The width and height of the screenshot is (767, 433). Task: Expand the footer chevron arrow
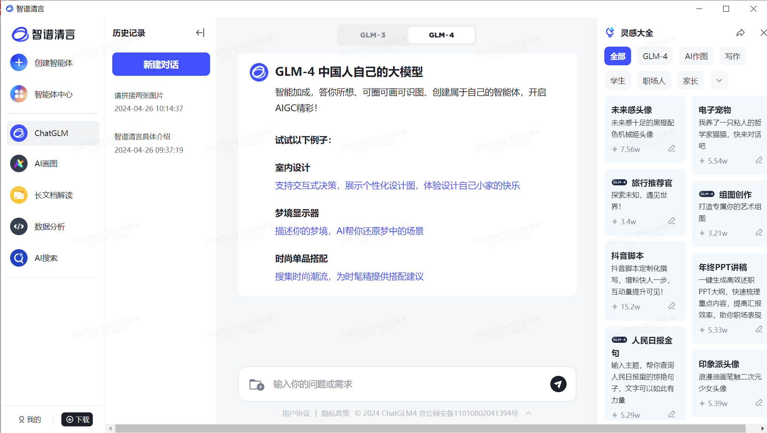coord(529,413)
